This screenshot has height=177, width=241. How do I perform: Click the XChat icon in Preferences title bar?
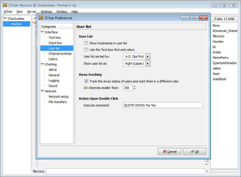[x=41, y=18]
